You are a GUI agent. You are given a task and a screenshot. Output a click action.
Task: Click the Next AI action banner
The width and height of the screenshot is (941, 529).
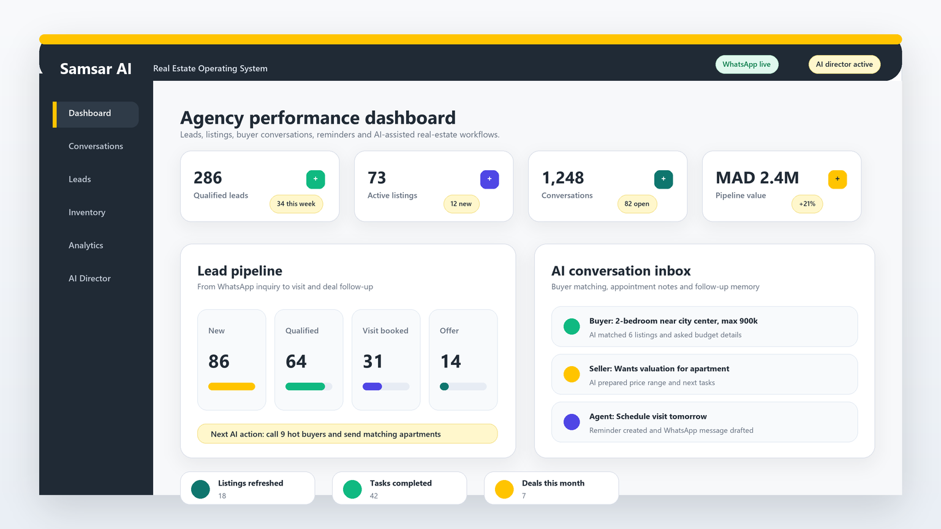(347, 434)
